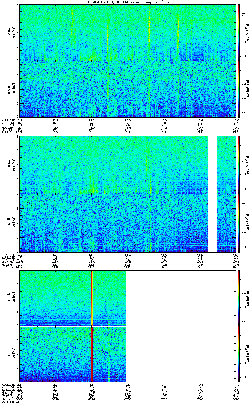
Task: Select the THE B-parallel spectrogram panel
Action: 127,354
